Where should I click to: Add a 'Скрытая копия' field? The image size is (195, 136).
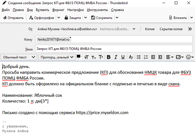click(171, 29)
